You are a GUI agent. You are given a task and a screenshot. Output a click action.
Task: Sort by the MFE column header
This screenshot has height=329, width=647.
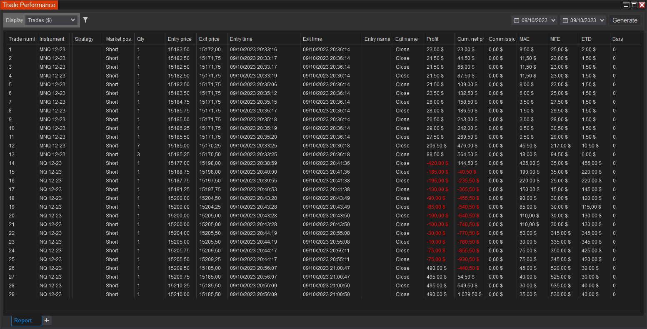tap(564, 39)
